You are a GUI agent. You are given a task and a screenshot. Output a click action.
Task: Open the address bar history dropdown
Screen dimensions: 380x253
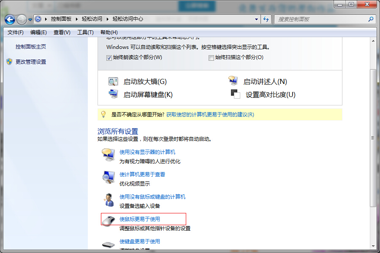257,19
